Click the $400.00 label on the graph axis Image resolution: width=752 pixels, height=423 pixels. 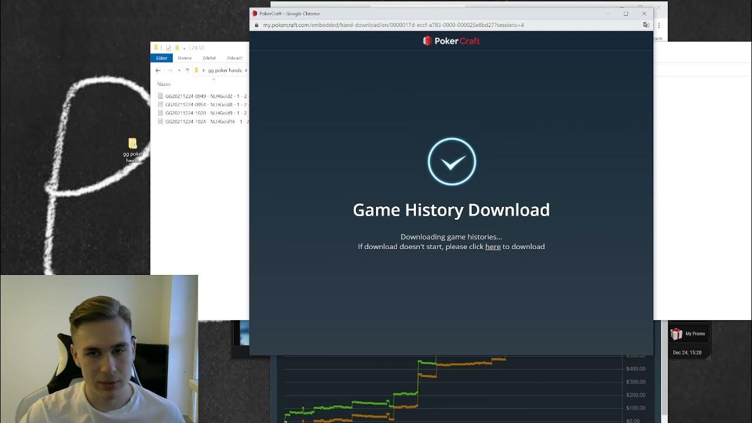point(636,369)
